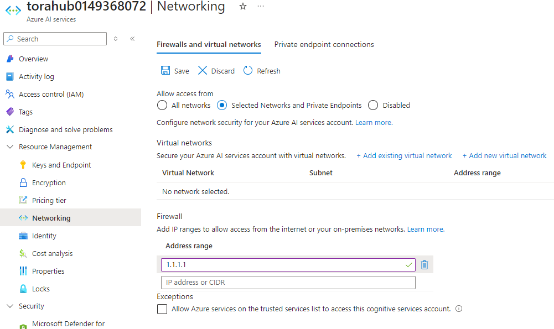The width and height of the screenshot is (554, 329).
Task: Click the Encryption padlock icon
Action: (23, 182)
